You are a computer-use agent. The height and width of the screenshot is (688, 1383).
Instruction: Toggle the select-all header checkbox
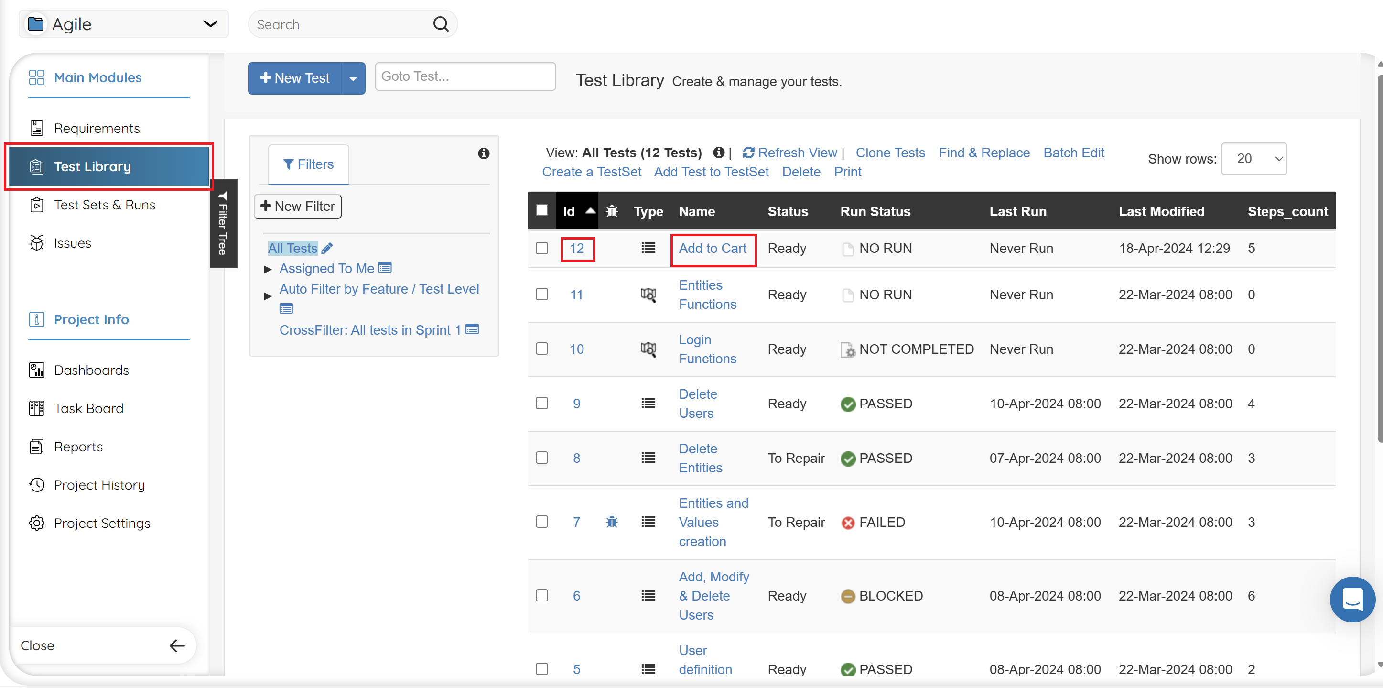click(542, 210)
